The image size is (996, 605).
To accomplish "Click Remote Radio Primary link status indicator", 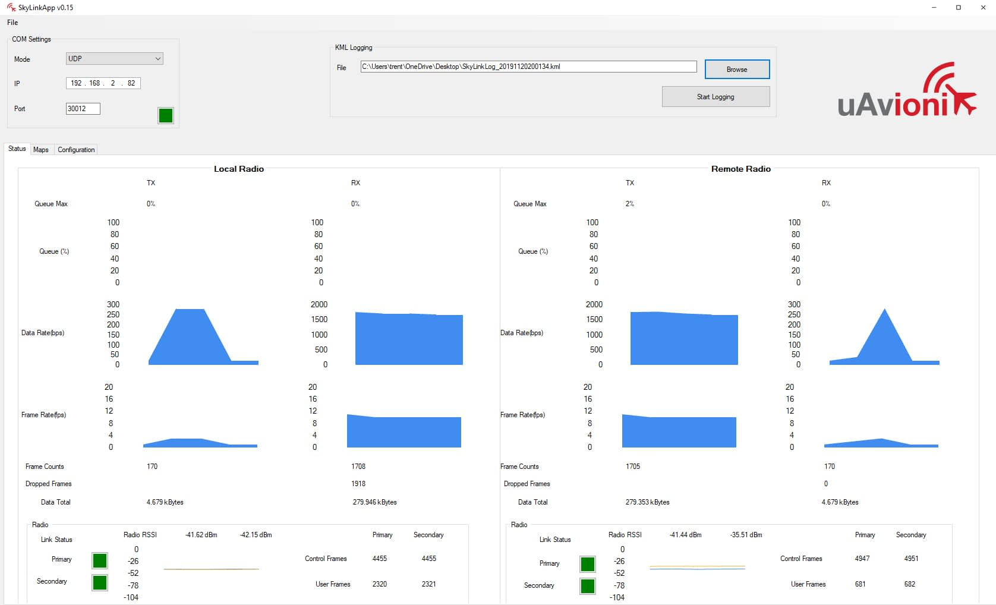I will 588,564.
